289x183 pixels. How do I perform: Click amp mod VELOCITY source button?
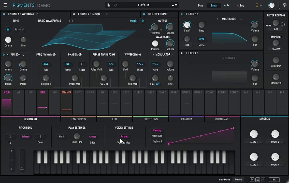[x=276, y=49]
